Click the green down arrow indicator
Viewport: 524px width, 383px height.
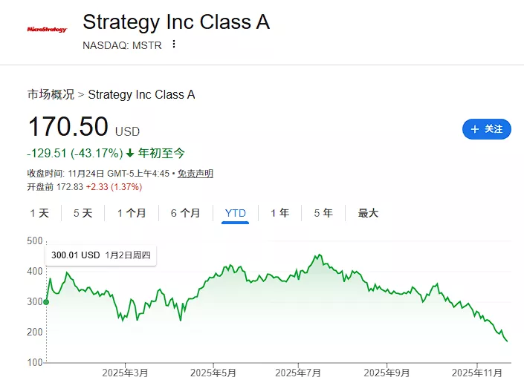point(130,154)
